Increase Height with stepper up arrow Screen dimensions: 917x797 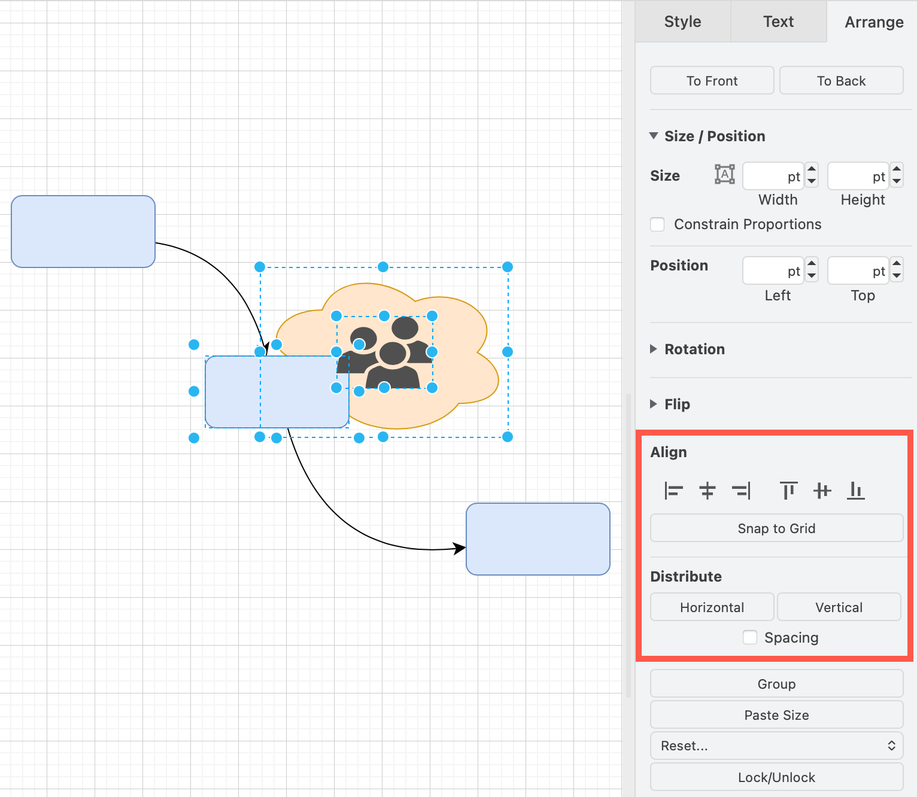[897, 169]
